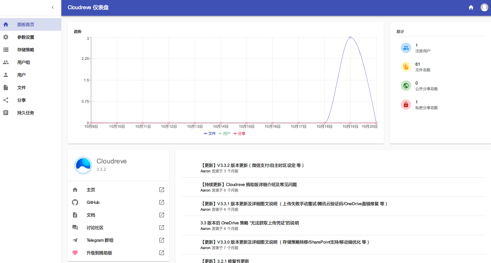Click the clipboard icon for 持久任务
The image size is (491, 263).
[6, 113]
